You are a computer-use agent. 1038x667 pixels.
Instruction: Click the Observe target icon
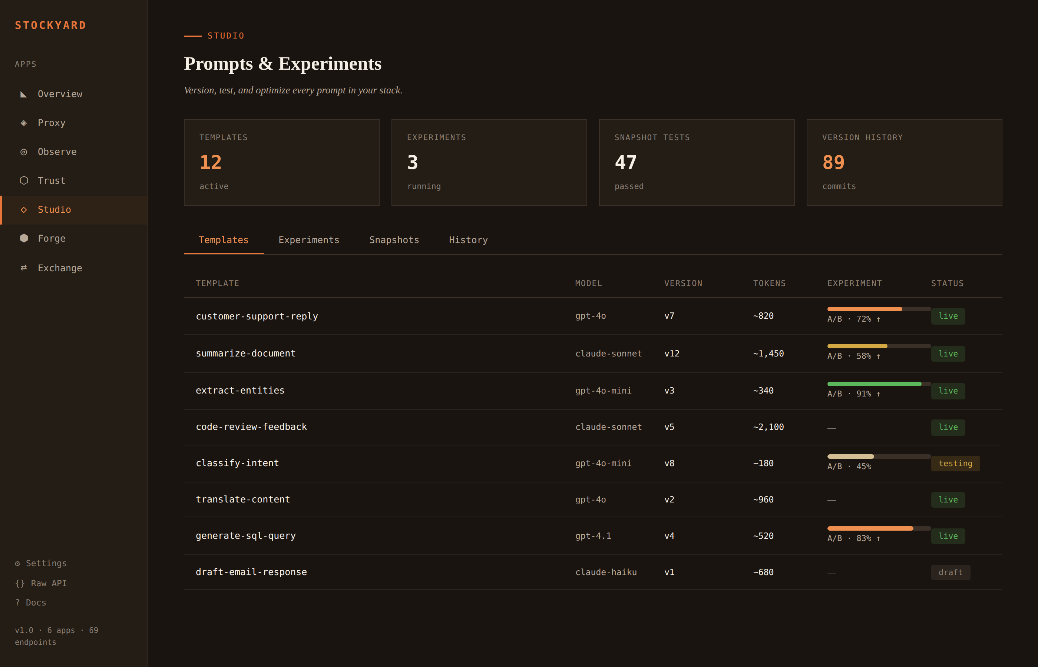(24, 152)
